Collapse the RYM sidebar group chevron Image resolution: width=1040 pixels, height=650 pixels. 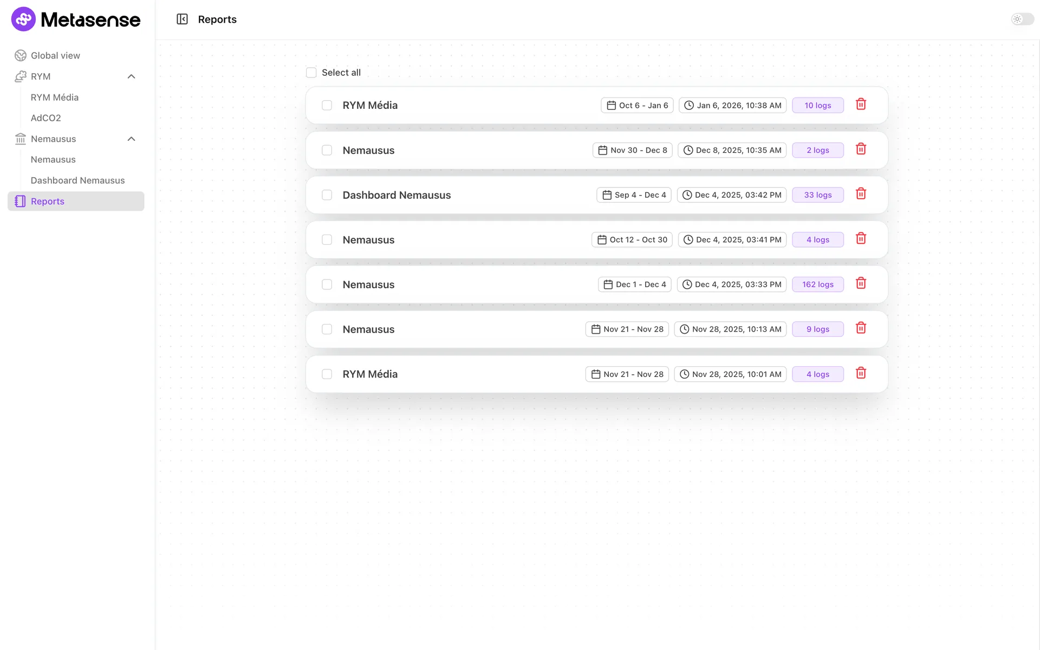131,76
